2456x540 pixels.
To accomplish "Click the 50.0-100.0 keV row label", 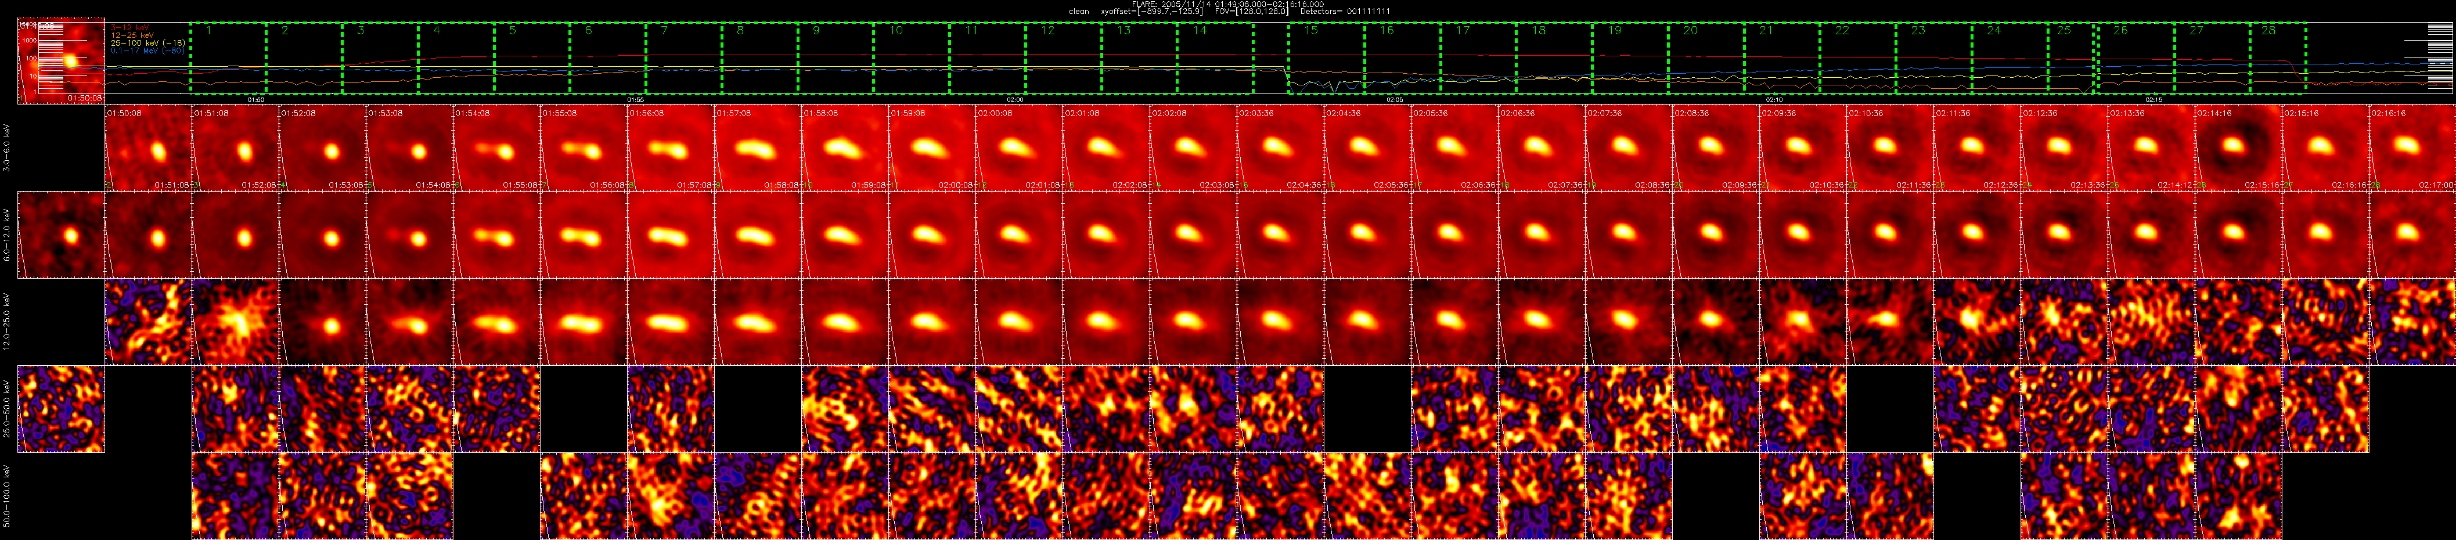I will click(8, 496).
